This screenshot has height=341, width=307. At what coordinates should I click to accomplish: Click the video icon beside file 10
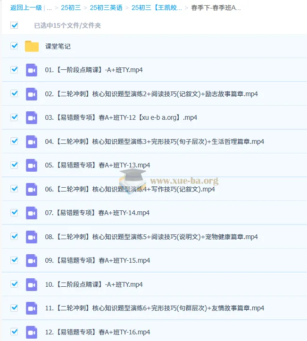(32, 284)
